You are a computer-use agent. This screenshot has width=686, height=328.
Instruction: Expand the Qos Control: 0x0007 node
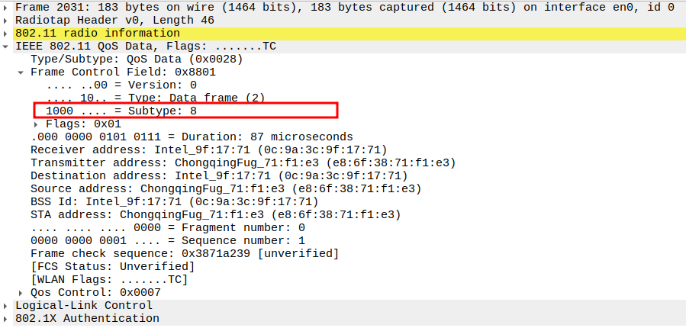point(21,292)
